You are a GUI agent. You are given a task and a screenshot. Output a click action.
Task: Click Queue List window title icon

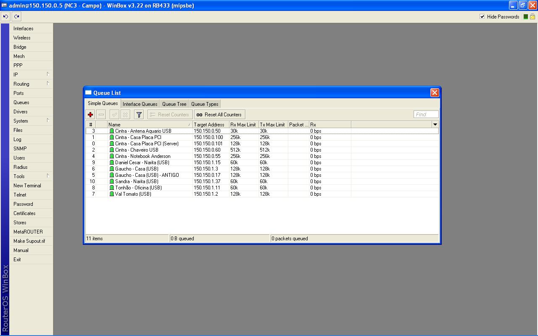click(x=88, y=93)
